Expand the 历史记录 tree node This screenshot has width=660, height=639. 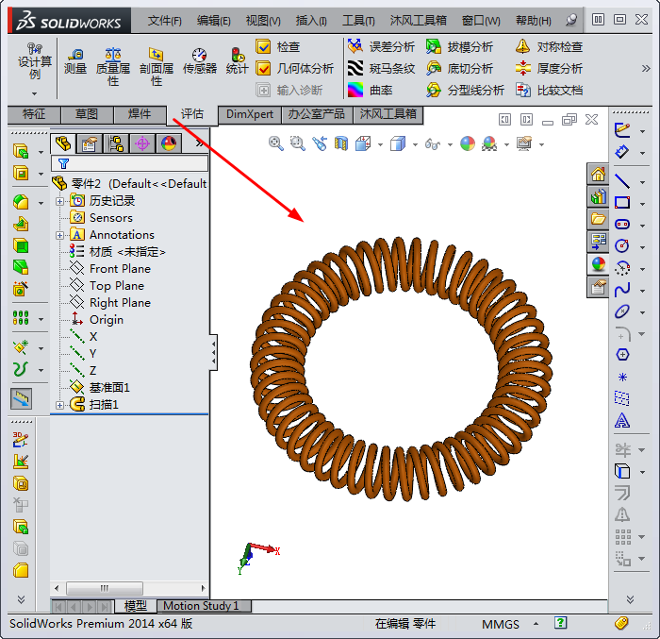(x=60, y=201)
